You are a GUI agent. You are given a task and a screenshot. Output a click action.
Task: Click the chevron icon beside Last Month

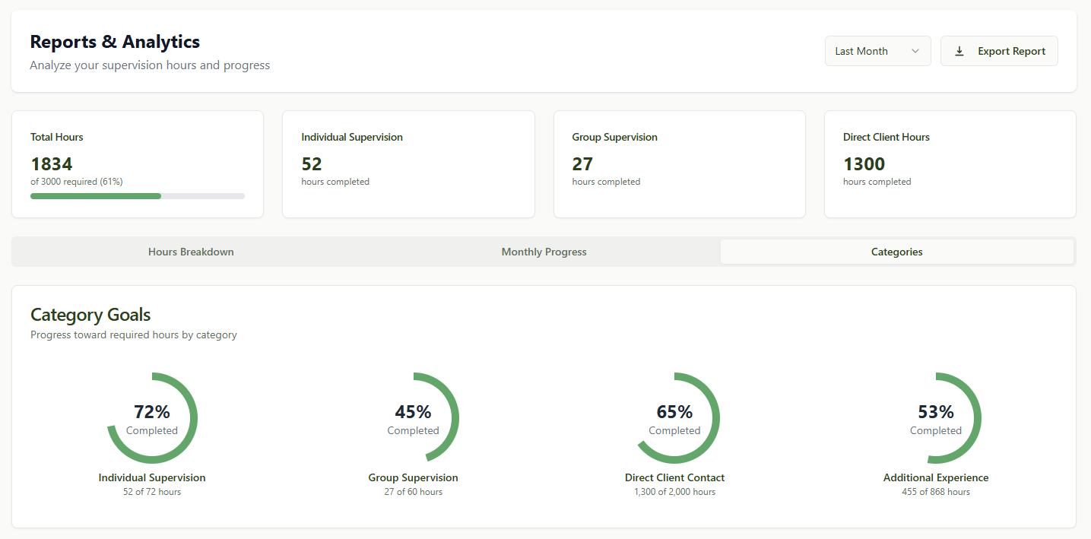pos(916,51)
